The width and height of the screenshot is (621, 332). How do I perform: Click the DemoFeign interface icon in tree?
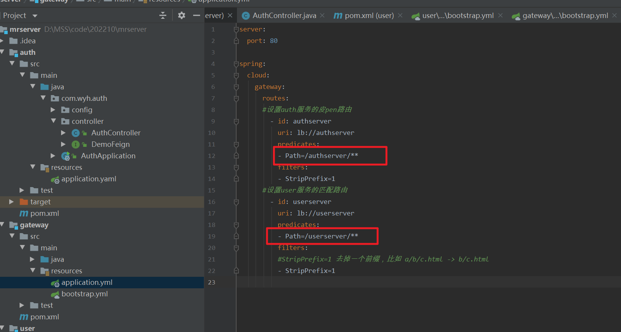76,145
